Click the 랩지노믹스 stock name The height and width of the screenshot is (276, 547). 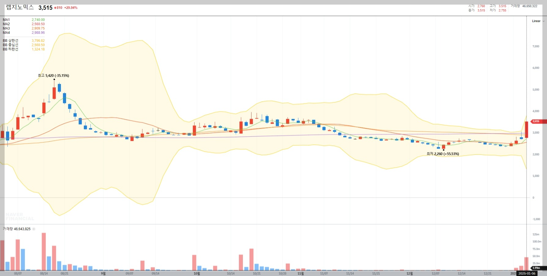click(x=20, y=7)
